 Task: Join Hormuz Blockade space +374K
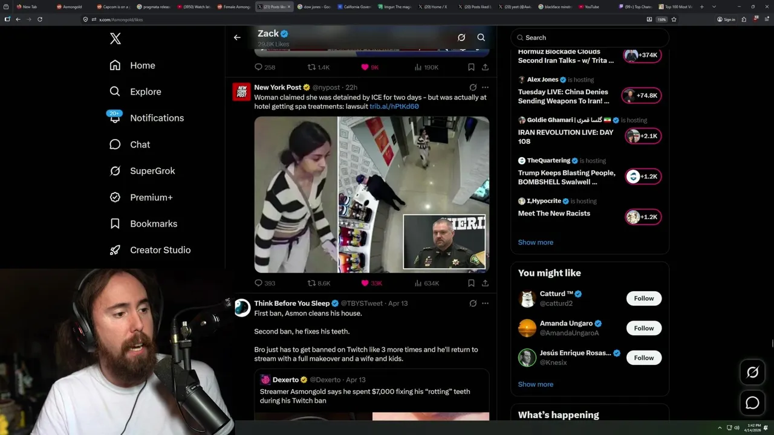coord(642,55)
